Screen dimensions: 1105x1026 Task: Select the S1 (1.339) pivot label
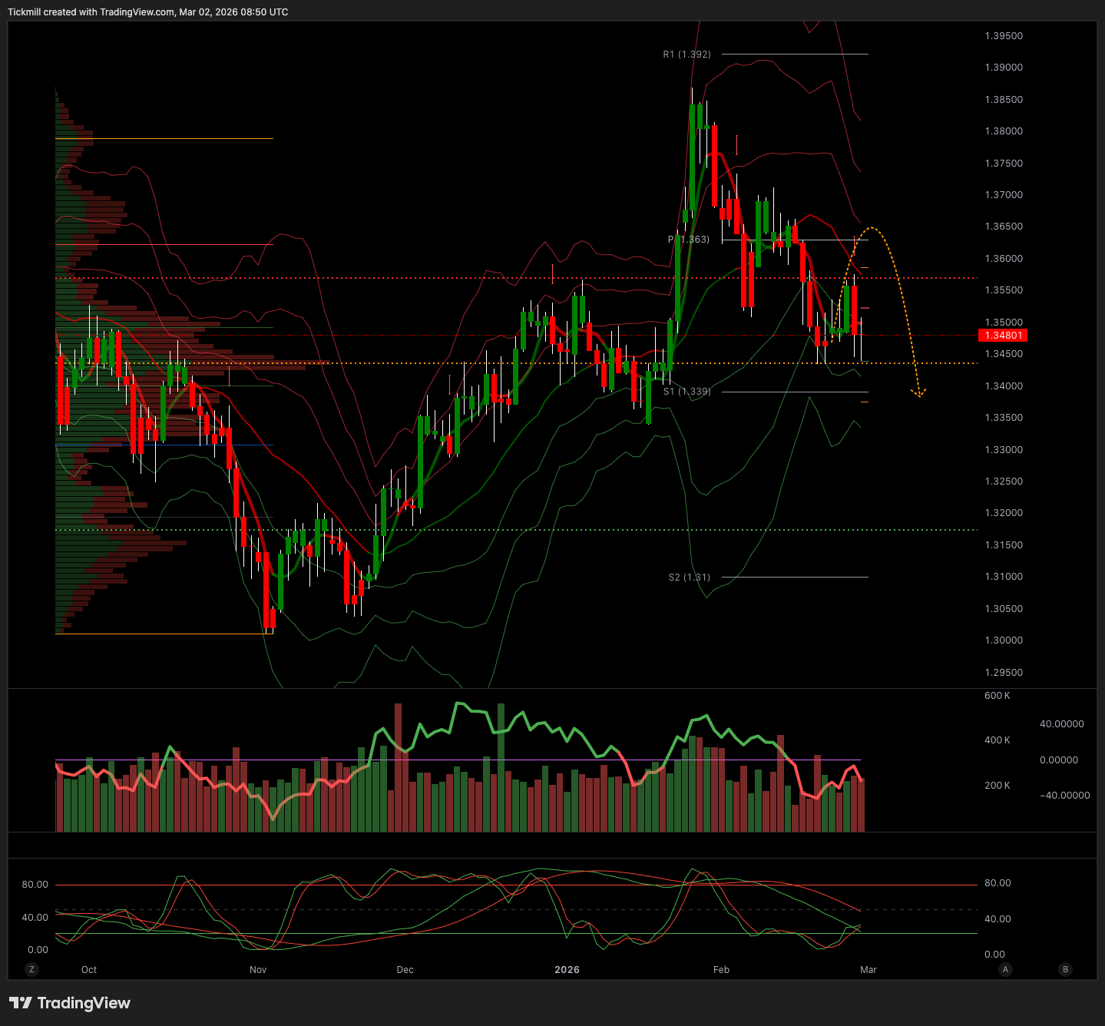click(686, 392)
